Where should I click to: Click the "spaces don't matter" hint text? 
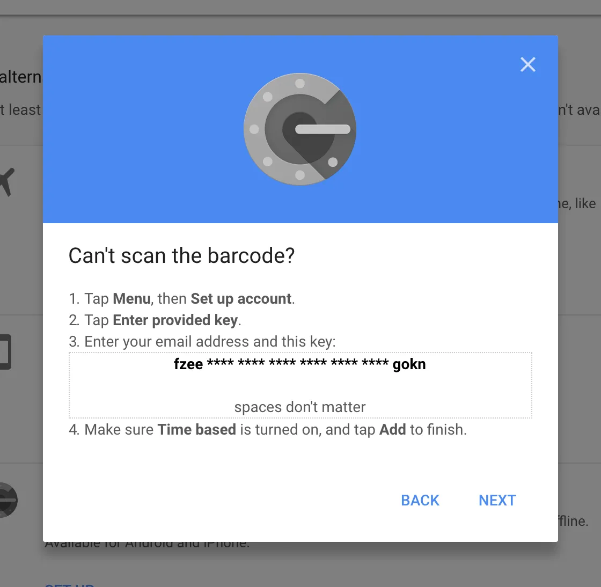coord(300,407)
